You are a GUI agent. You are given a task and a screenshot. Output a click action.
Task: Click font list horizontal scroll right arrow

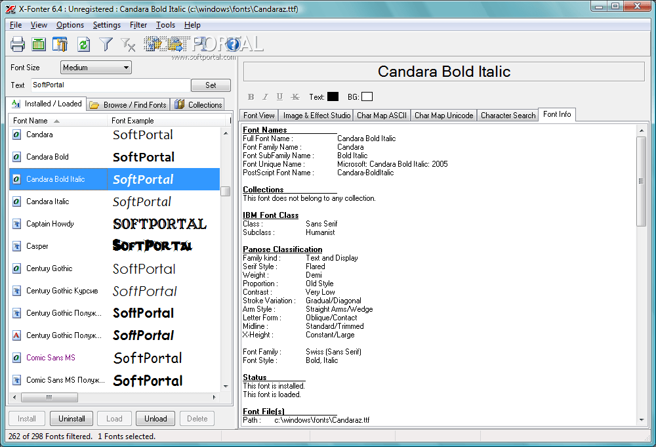click(x=215, y=397)
